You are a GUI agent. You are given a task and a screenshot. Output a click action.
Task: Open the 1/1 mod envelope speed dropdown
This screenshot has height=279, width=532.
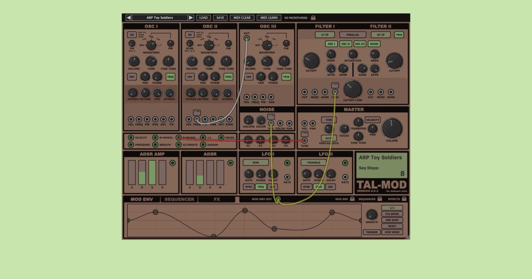click(x=392, y=208)
